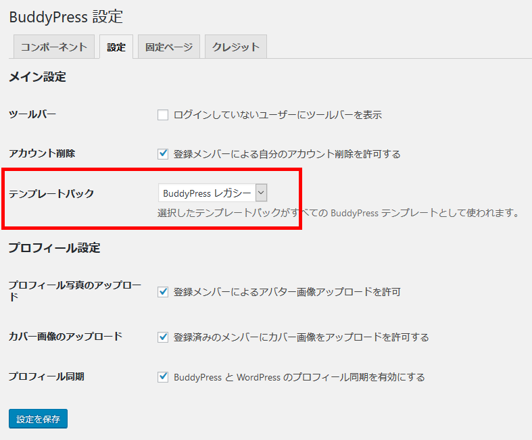The image size is (532, 440).
Task: Uncheck the avatar image upload checkbox
Action: [x=163, y=292]
